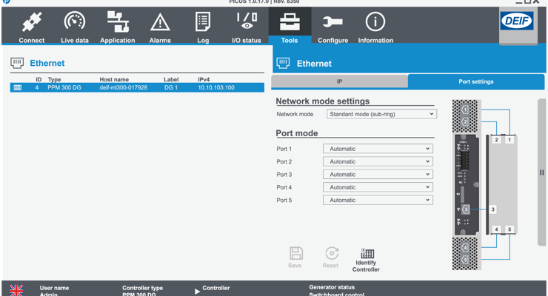Open I/O status icon

[x=247, y=24]
